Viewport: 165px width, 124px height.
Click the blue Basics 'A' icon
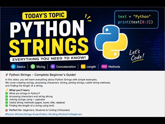[13, 67]
